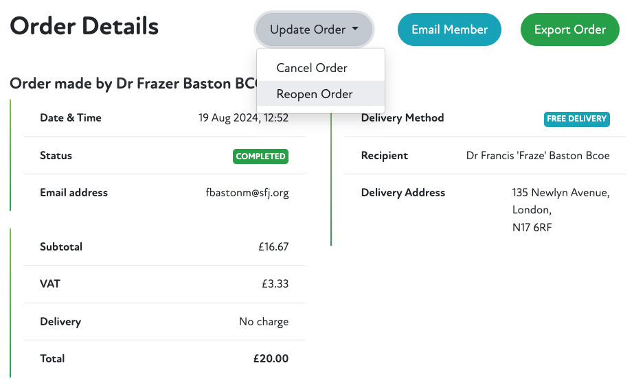The height and width of the screenshot is (385, 634).
Task: Click the email address fbastonm@sfj.org
Action: coord(247,193)
